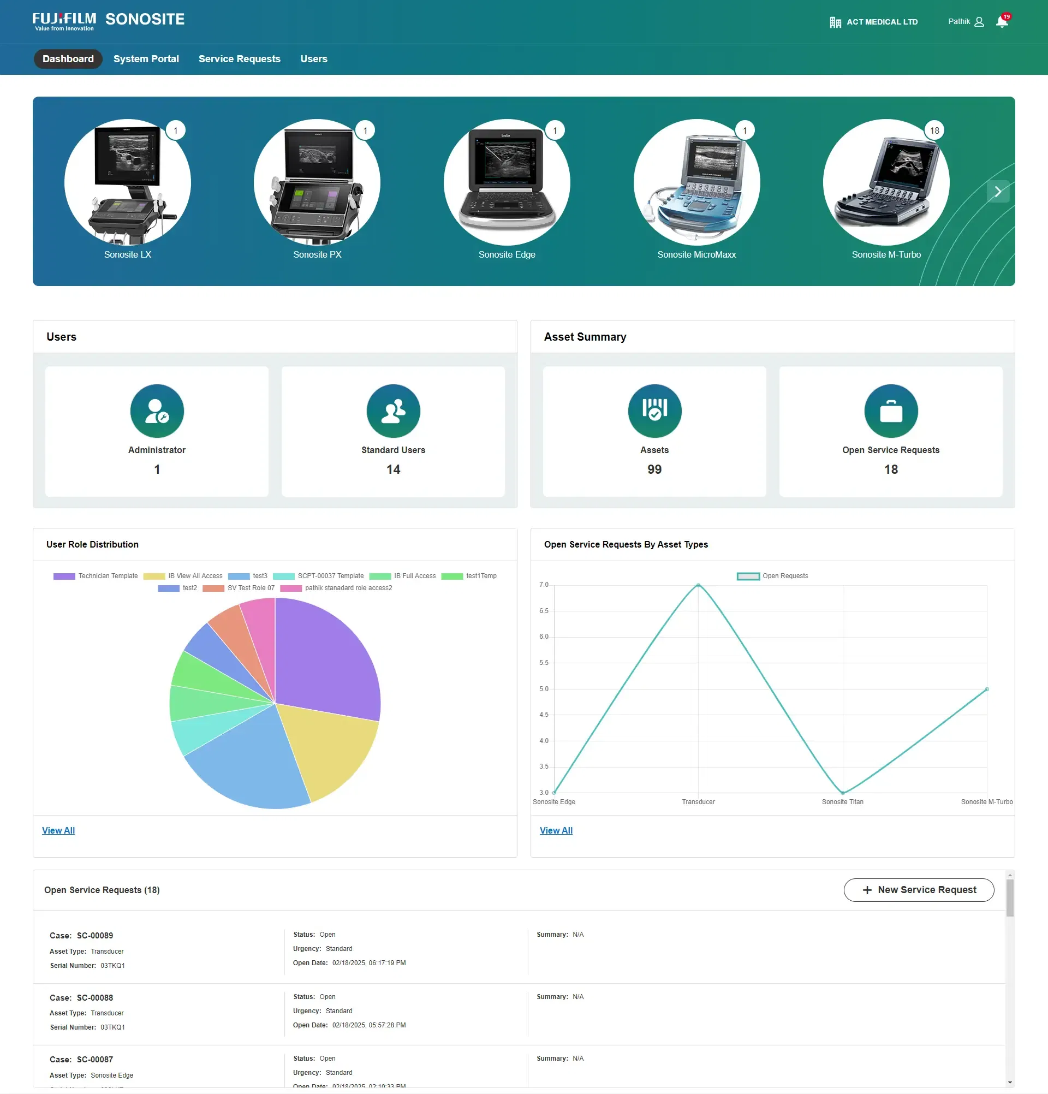Click the New Service Request button
This screenshot has height=1094, width=1048.
click(x=919, y=890)
